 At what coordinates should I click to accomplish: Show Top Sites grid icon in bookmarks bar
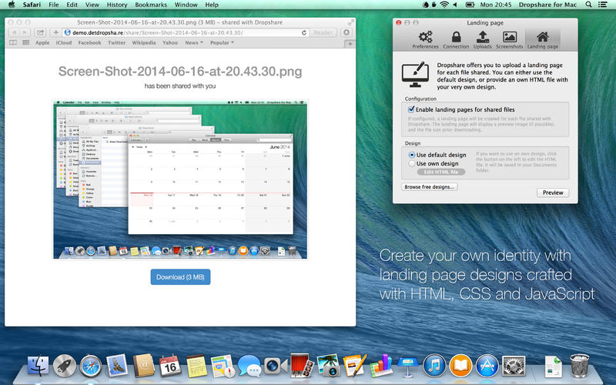[26, 42]
